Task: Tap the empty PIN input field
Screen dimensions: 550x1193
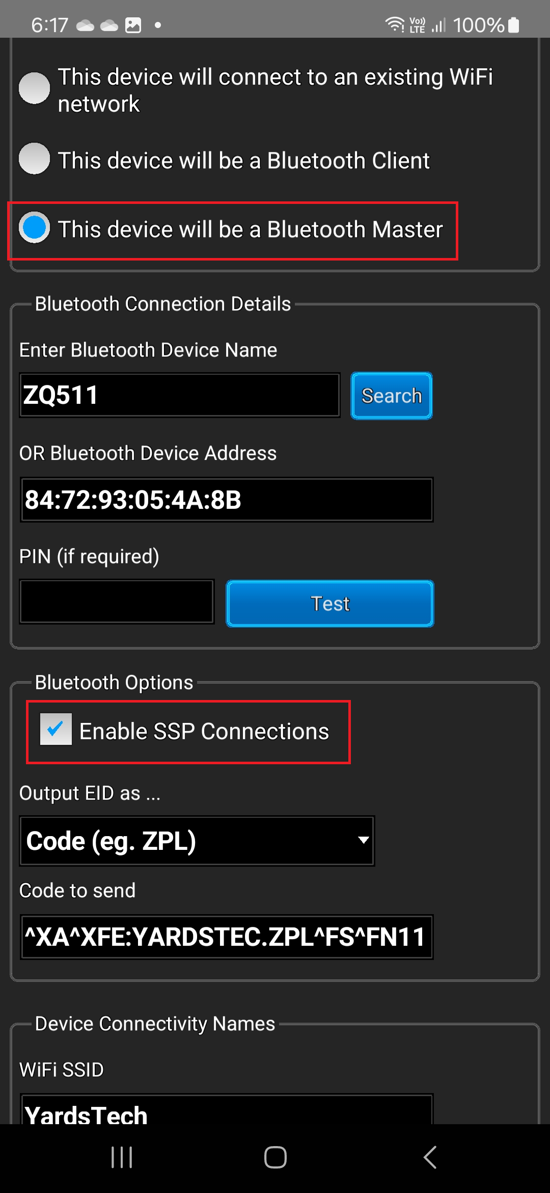Action: click(x=117, y=602)
